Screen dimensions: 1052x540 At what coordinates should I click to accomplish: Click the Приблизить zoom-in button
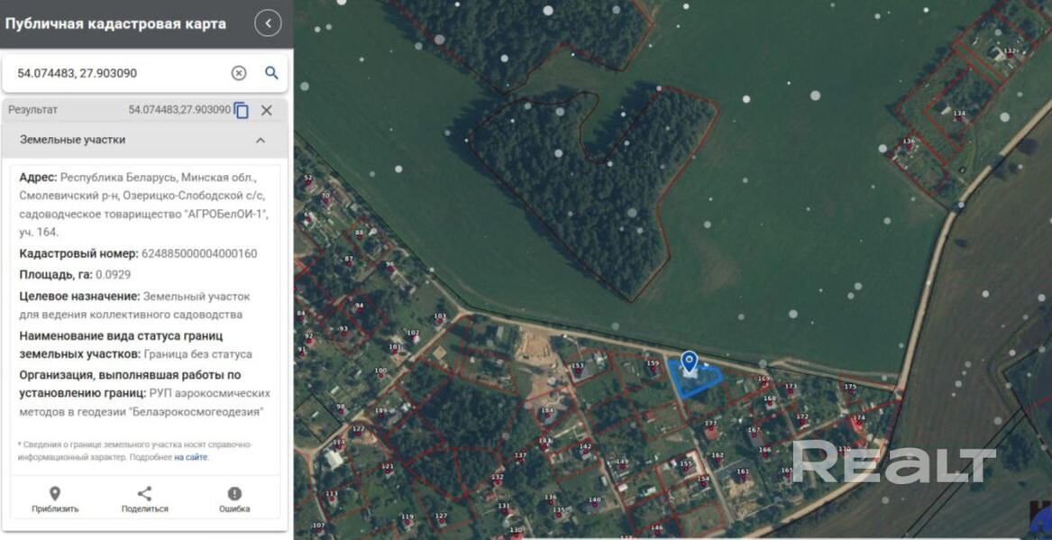coord(55,499)
